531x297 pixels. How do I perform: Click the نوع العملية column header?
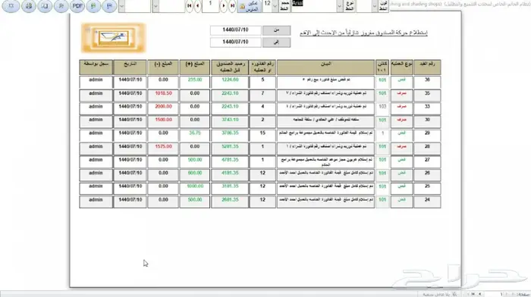pyautogui.click(x=401, y=67)
